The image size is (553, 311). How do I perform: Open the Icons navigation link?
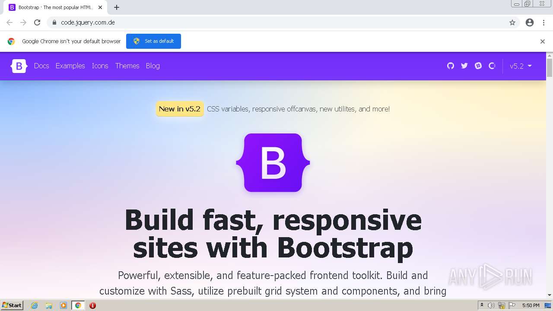(x=100, y=66)
